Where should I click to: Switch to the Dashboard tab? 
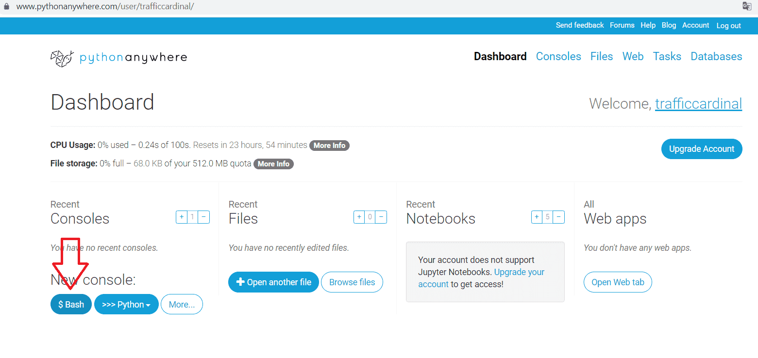click(500, 56)
